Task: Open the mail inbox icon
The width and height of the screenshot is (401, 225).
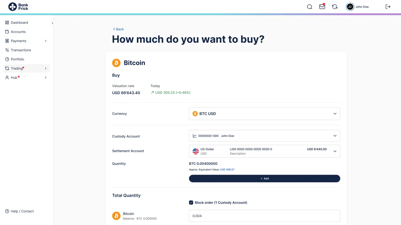Action: [322, 7]
